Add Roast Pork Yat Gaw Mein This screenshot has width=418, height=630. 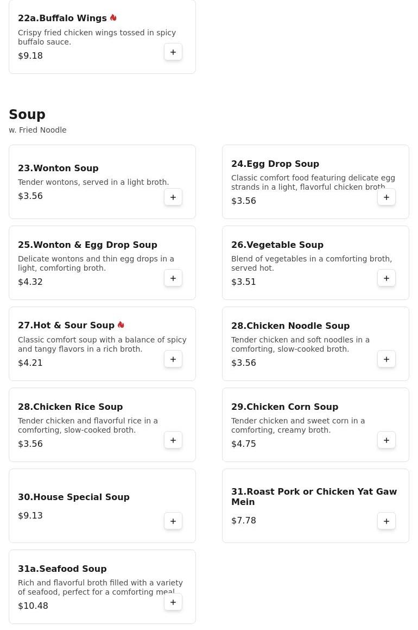387,521
